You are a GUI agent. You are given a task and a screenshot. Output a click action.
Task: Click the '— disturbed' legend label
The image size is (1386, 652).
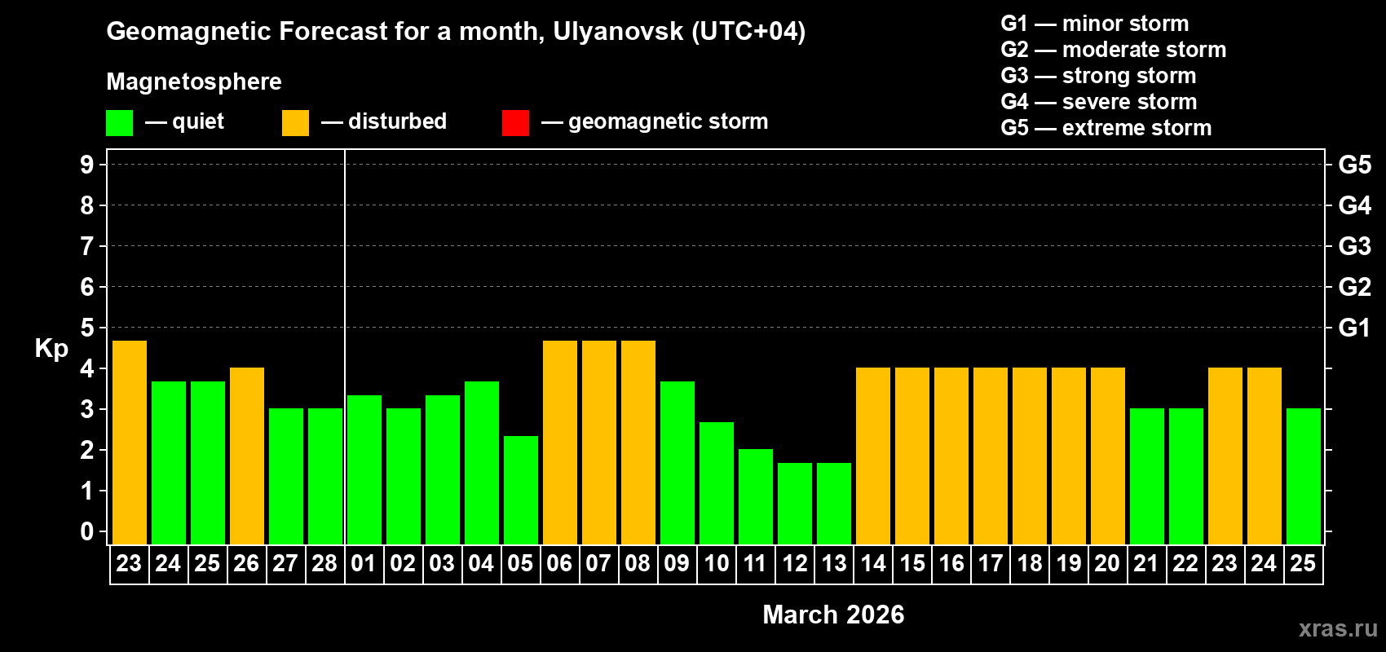coord(384,121)
